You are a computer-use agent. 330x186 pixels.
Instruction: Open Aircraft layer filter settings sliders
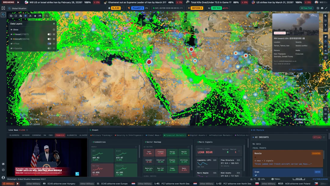(x=54, y=39)
